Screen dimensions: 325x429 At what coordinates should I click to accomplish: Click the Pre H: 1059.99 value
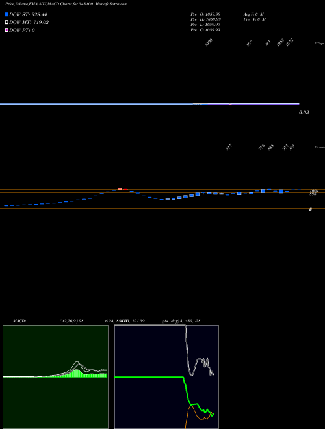click(x=205, y=19)
